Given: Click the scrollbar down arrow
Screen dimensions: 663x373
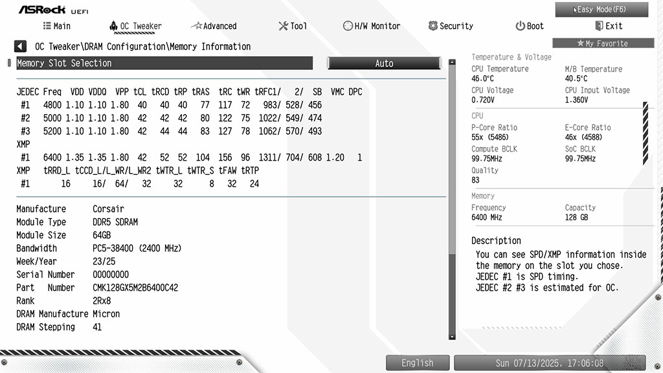Looking at the screenshot, I should (452, 335).
